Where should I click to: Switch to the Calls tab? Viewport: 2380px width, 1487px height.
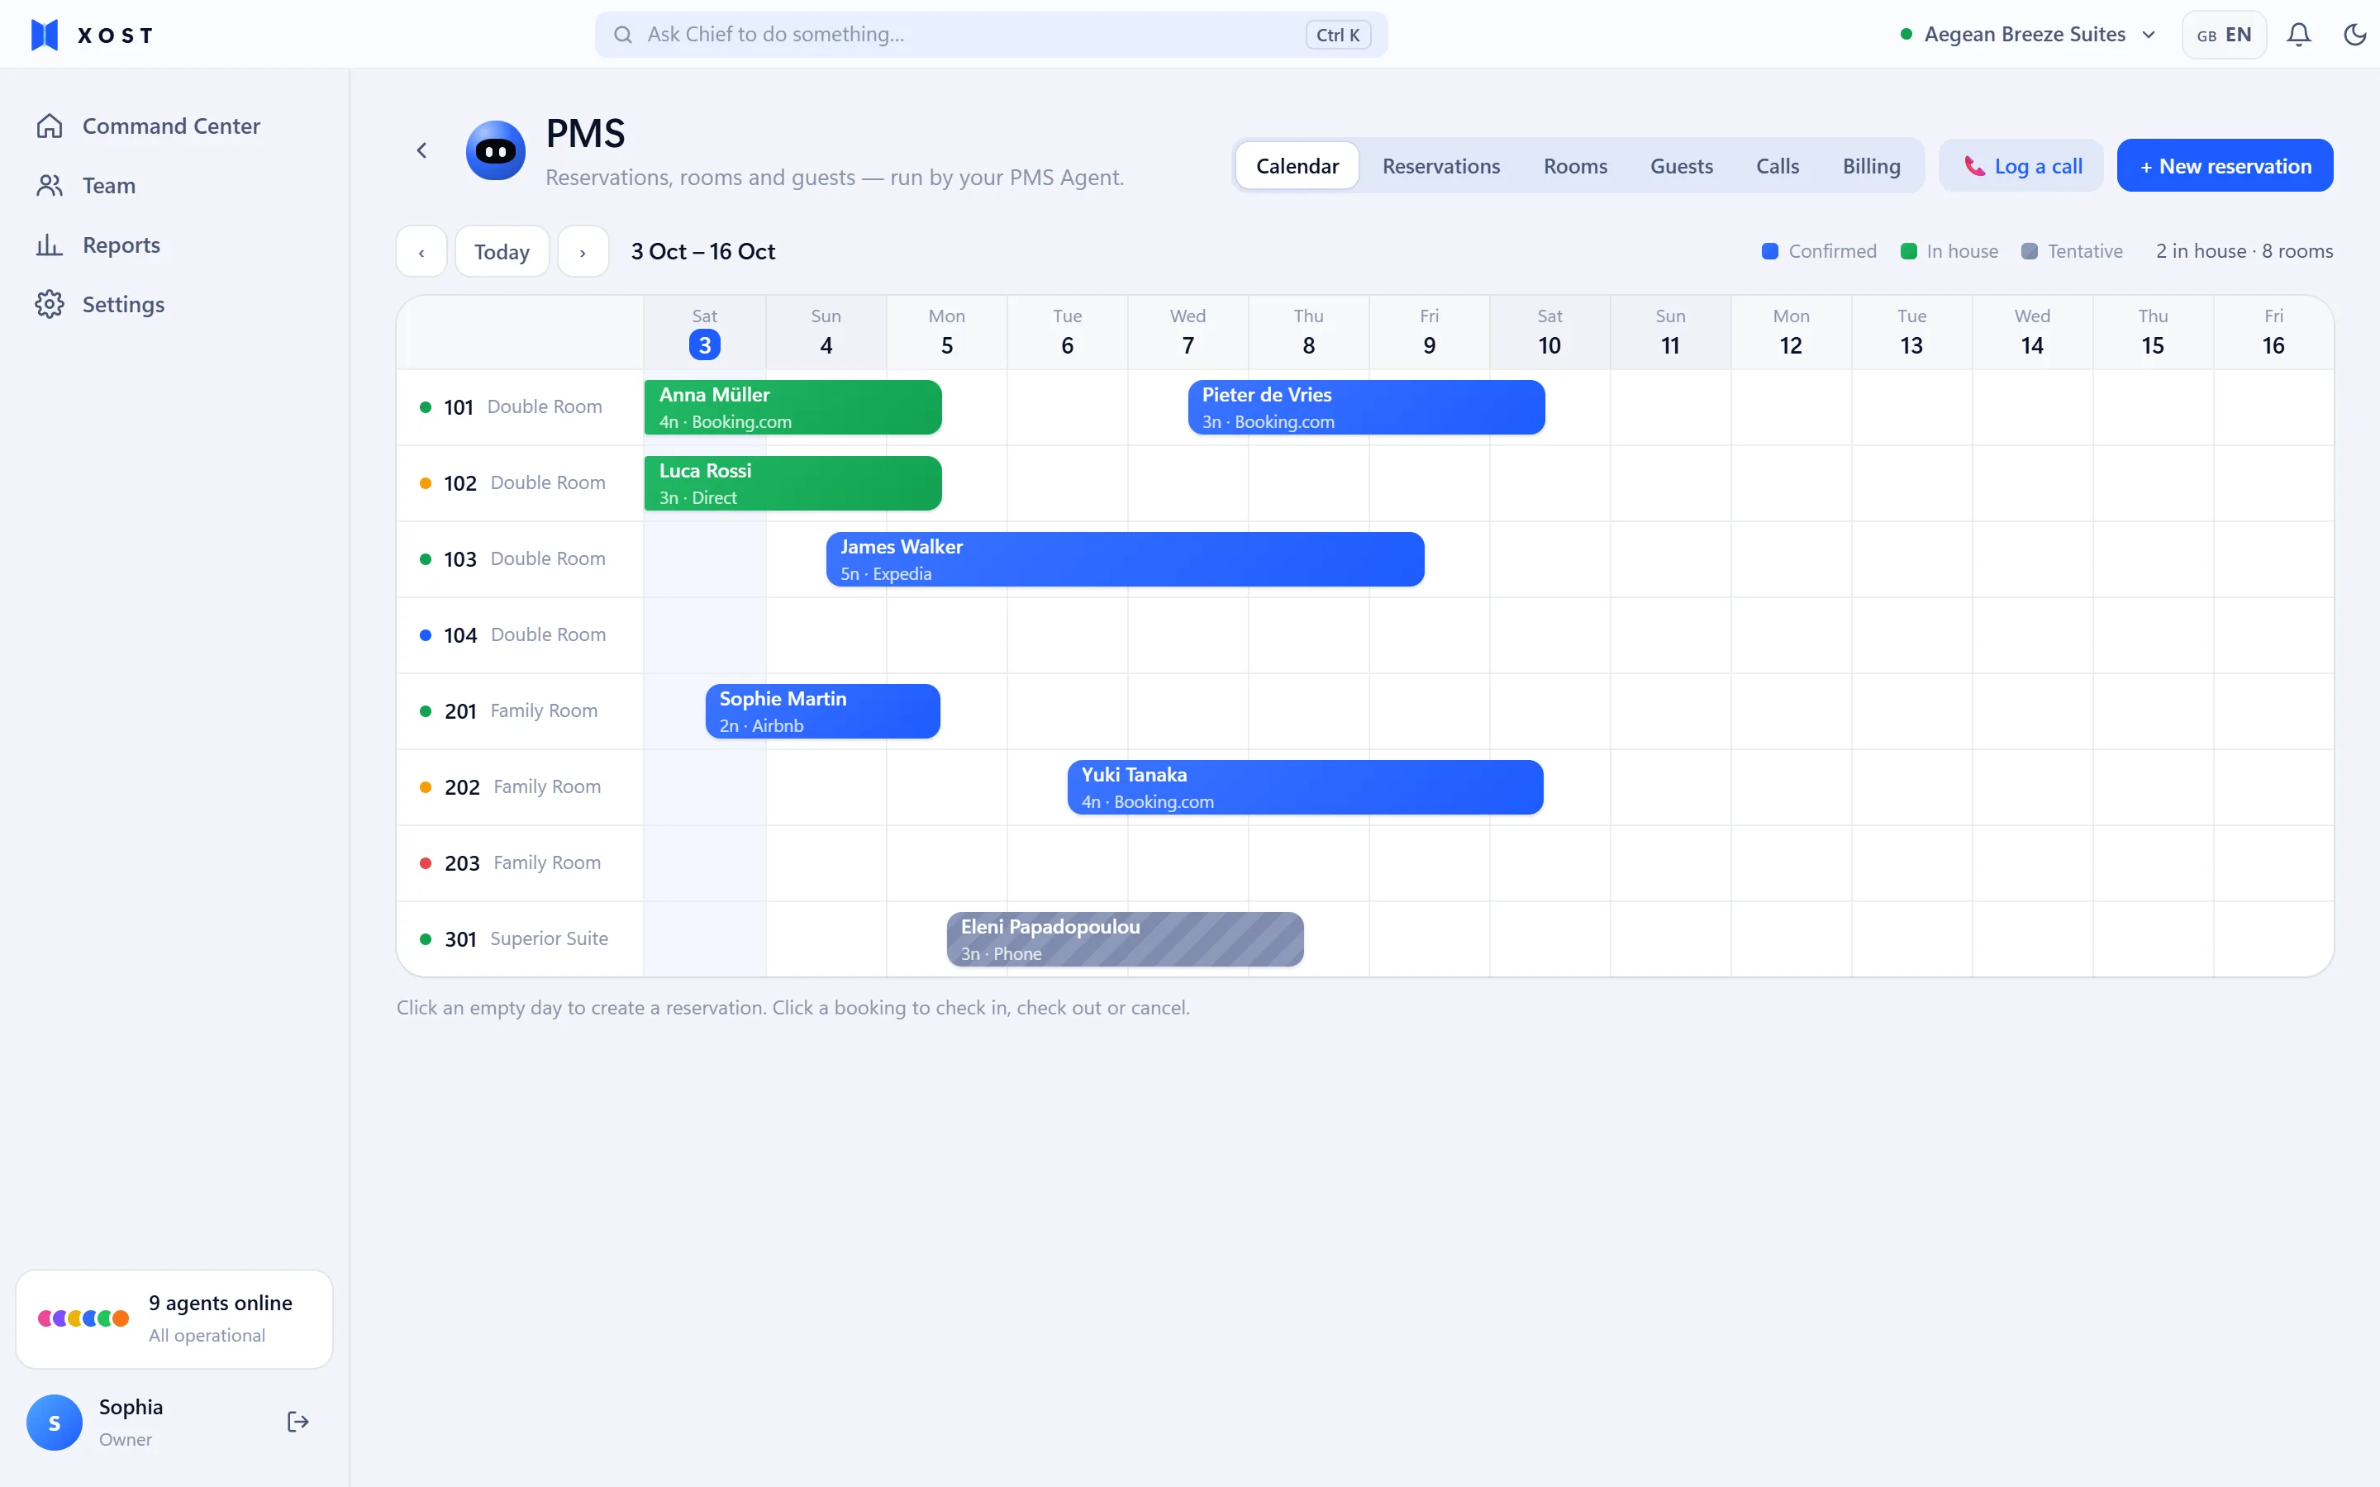point(1777,165)
